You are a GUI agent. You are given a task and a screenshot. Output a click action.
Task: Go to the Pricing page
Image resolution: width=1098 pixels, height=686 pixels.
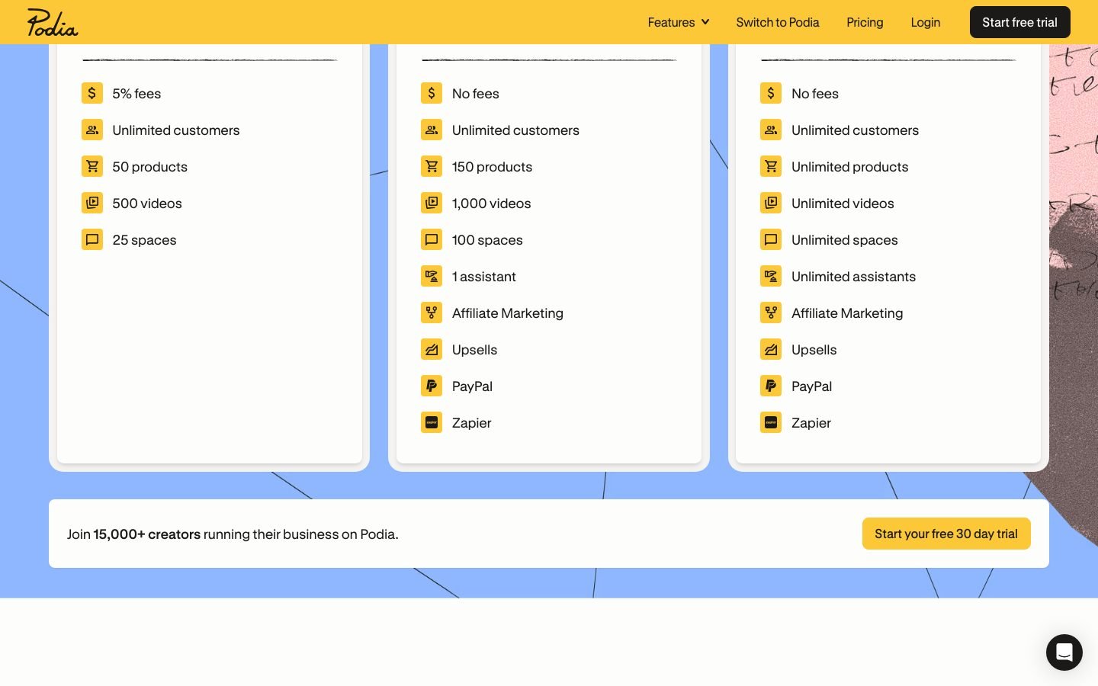[x=865, y=22]
